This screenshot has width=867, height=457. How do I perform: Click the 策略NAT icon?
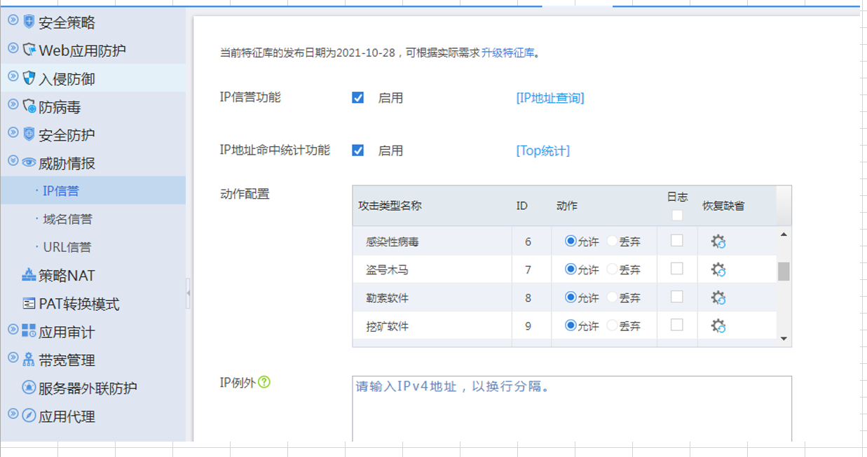(29, 275)
